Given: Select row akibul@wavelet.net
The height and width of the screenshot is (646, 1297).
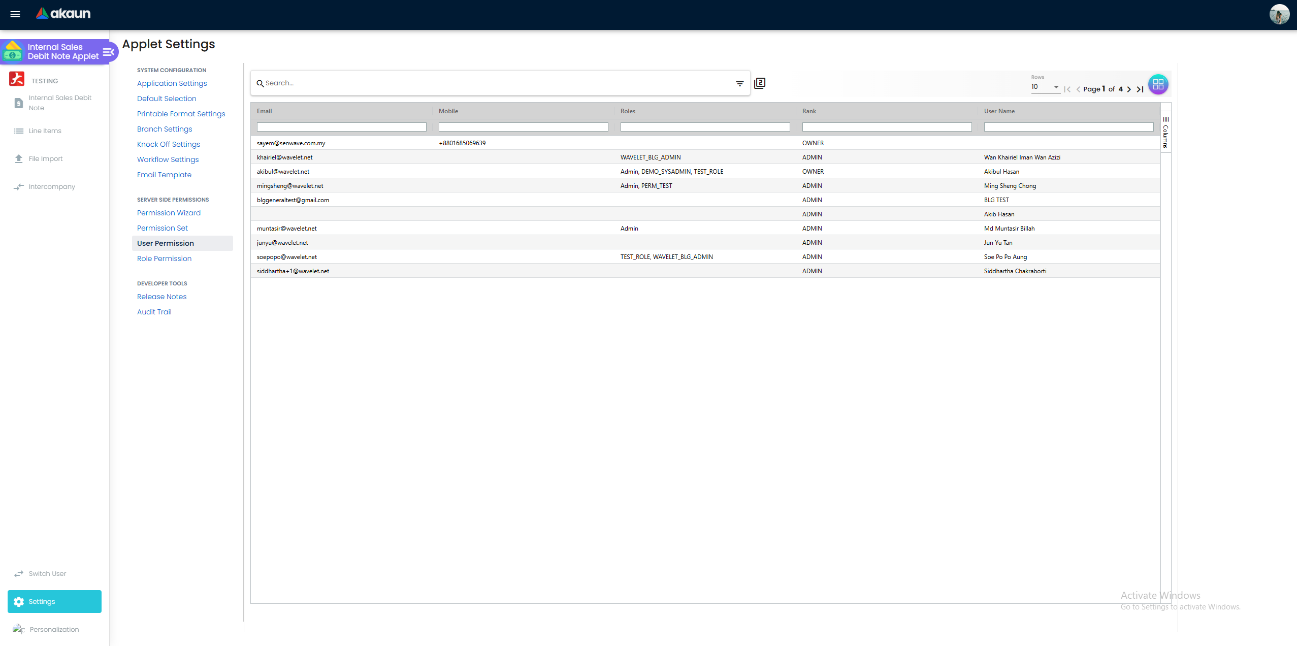Looking at the screenshot, I should tap(705, 172).
